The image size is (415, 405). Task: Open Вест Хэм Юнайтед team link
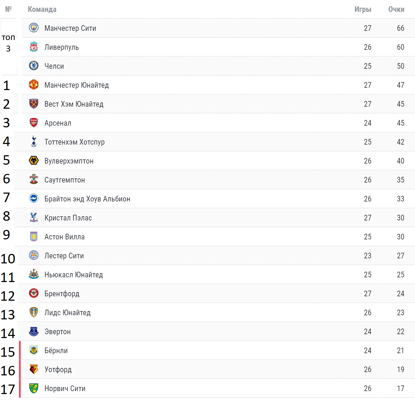pos(74,104)
